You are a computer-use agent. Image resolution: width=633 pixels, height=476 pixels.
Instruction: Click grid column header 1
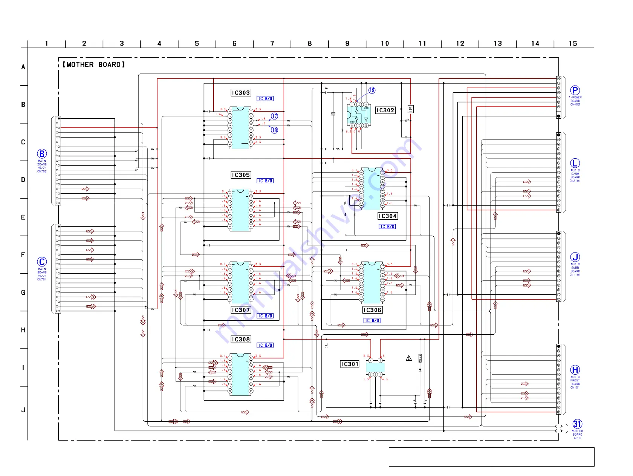pyautogui.click(x=46, y=43)
